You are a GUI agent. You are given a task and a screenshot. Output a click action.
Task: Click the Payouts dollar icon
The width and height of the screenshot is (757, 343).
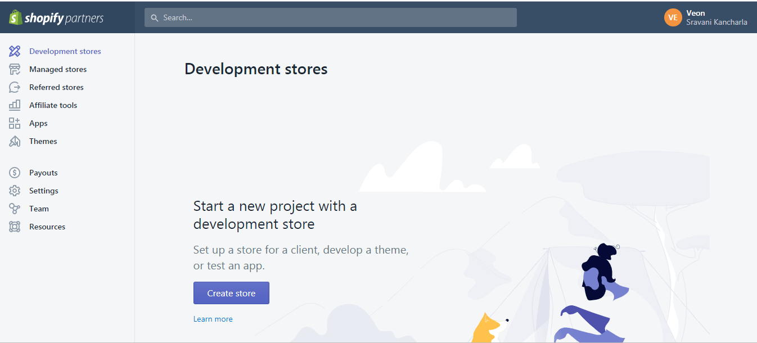pos(15,173)
